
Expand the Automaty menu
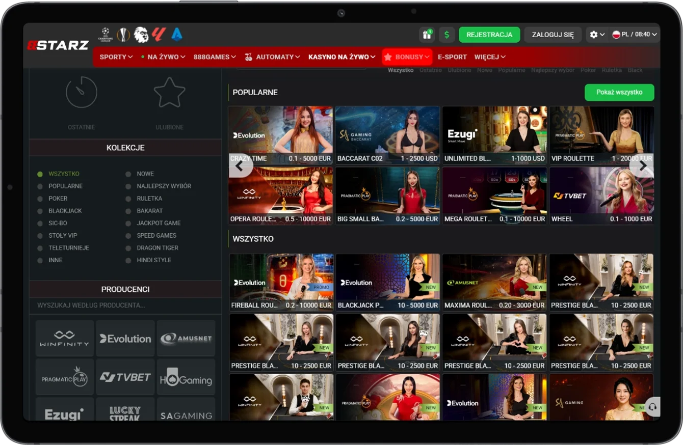click(x=272, y=57)
